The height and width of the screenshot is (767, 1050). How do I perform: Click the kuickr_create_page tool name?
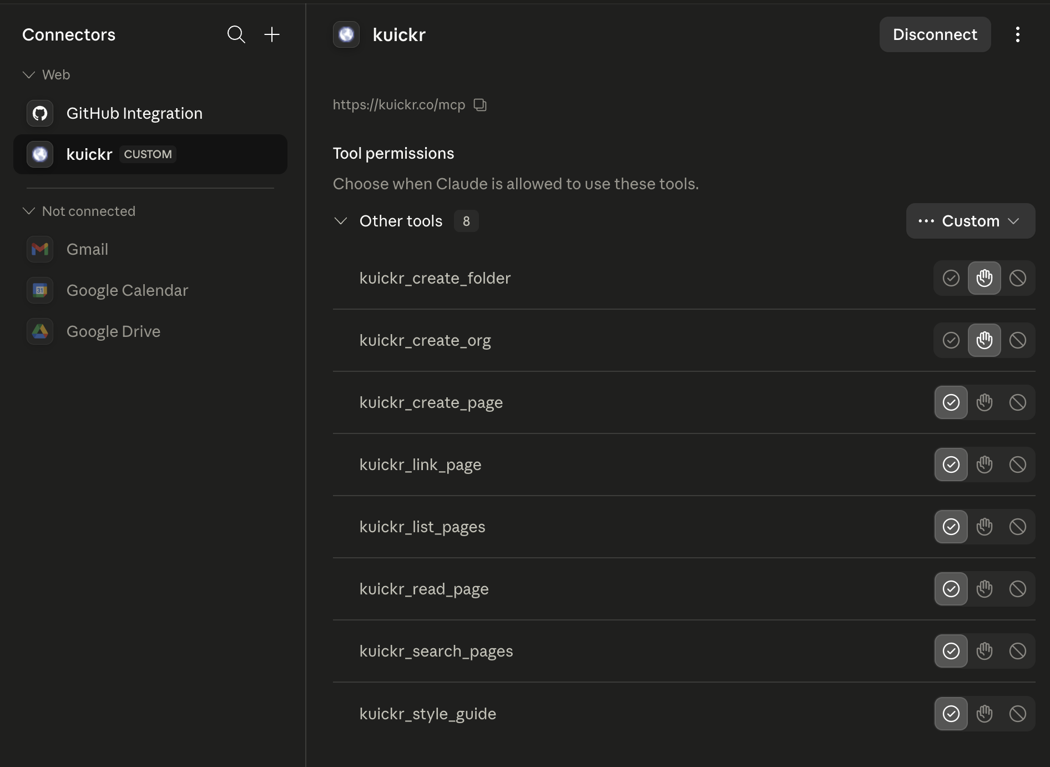(431, 402)
